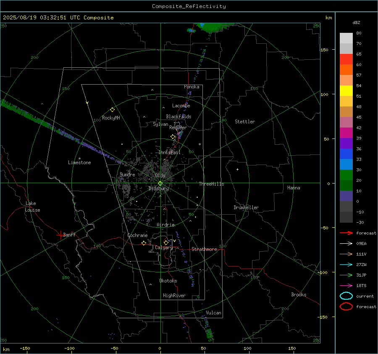
Task: Click the Calgary city label
Action: (x=164, y=248)
